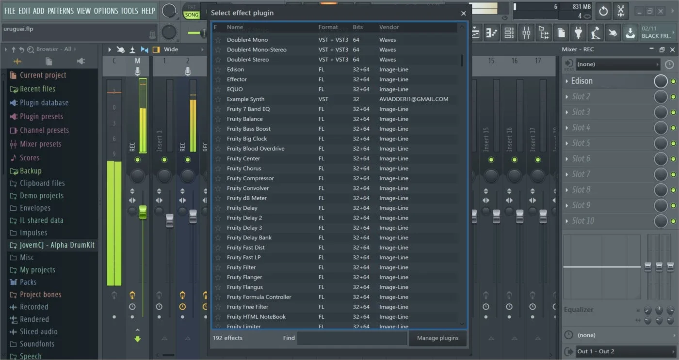The width and height of the screenshot is (679, 360).
Task: Click the undo history icon
Action: coord(603,11)
